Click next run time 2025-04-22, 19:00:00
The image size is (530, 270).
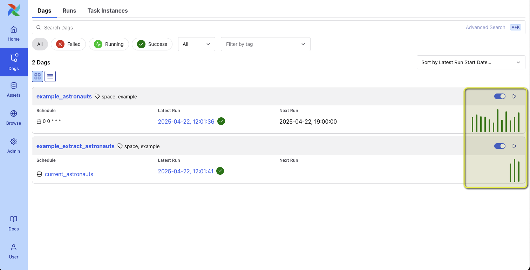(x=308, y=122)
